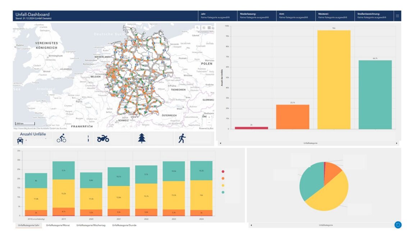
Task: Click the 2024 yellow stacked segment
Action: click(201, 195)
